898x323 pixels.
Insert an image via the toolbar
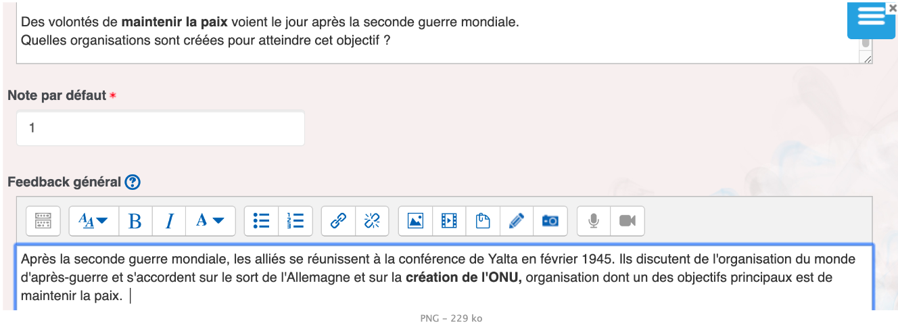pos(415,221)
